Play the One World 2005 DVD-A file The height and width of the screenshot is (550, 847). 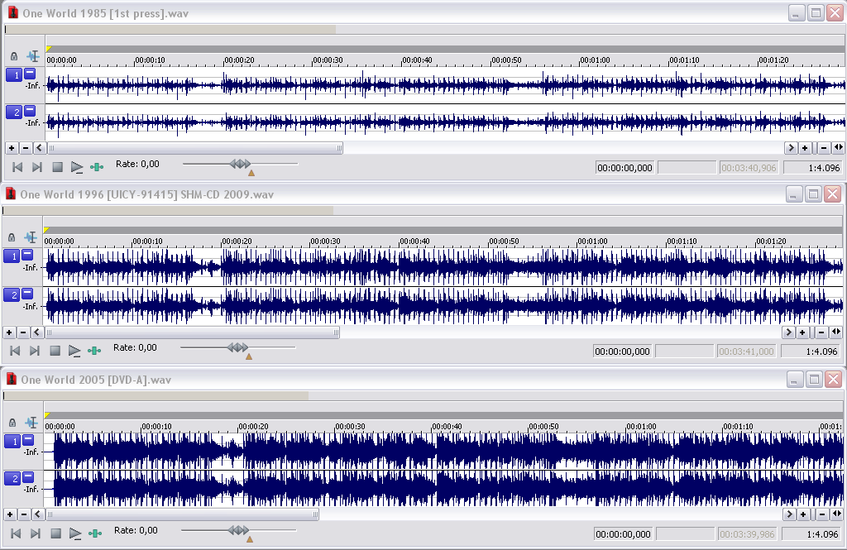(x=75, y=533)
